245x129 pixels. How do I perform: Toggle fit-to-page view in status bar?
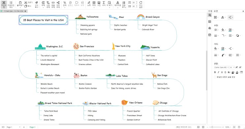coord(199,127)
